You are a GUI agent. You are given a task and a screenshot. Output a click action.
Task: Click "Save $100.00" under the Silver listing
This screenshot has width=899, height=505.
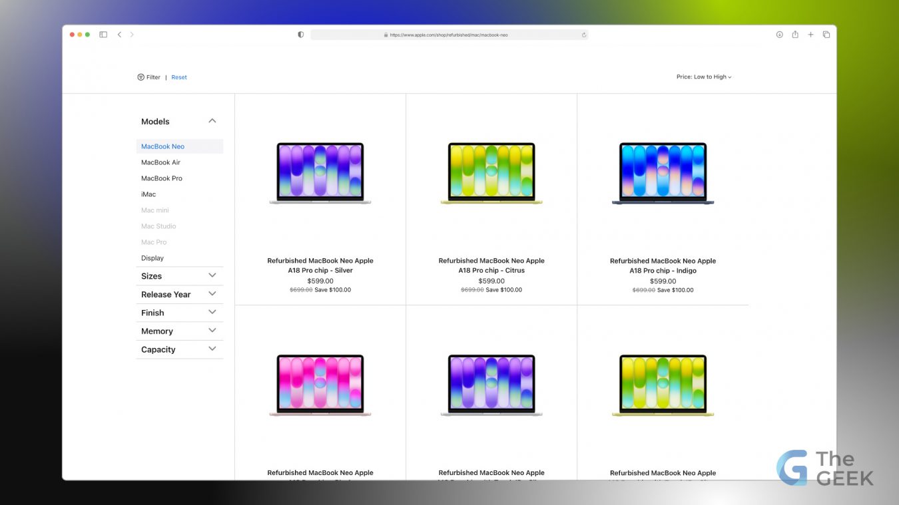click(333, 290)
